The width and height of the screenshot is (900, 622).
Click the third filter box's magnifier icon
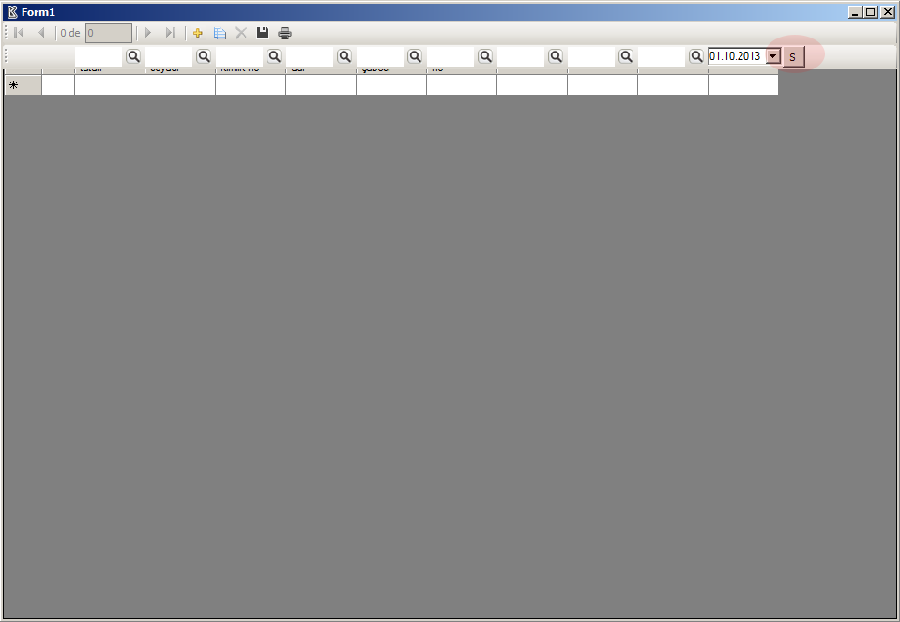(274, 56)
